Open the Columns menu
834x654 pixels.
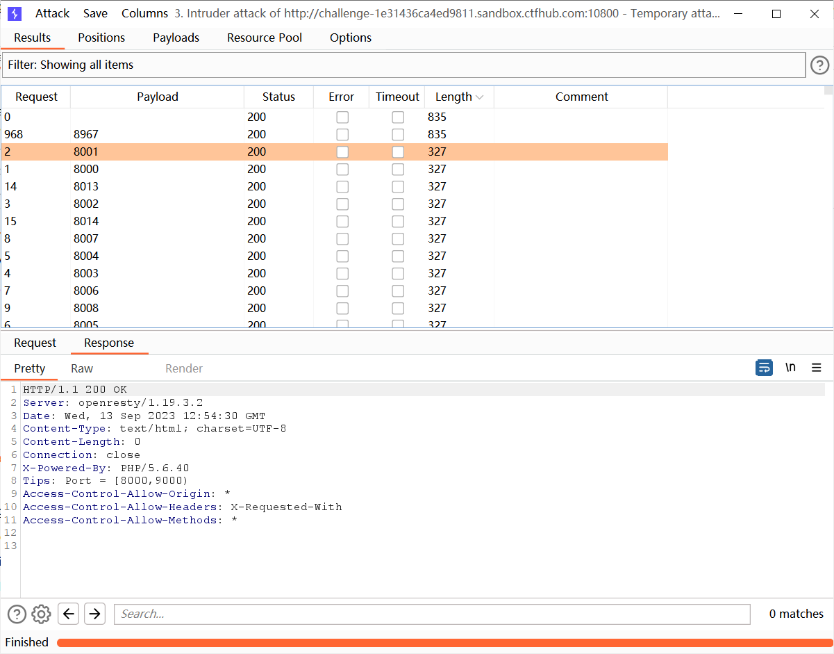[x=144, y=13]
